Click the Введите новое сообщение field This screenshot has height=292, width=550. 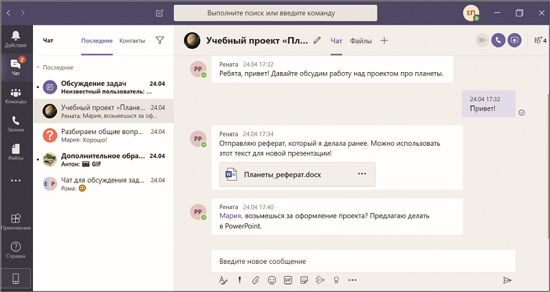364,261
